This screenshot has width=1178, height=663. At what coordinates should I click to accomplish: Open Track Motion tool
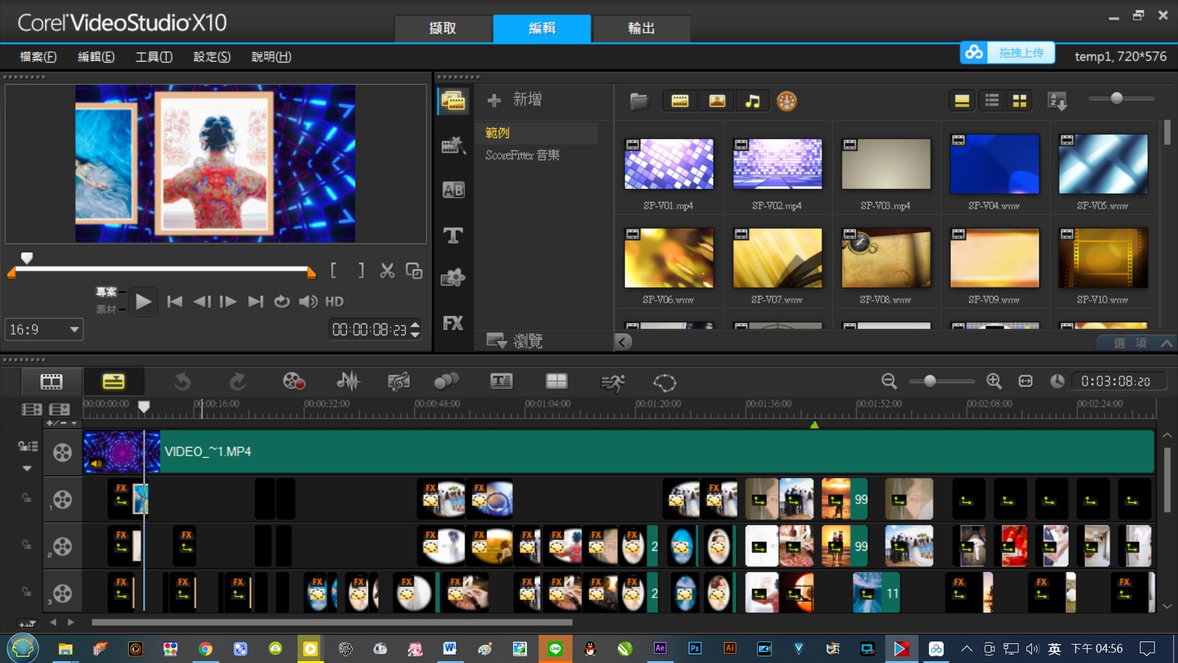coord(446,382)
